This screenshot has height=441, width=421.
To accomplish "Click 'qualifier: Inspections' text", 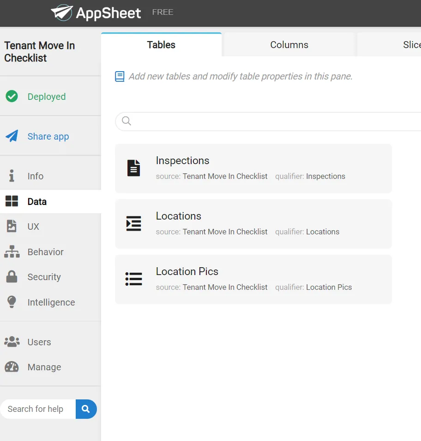I will click(310, 176).
